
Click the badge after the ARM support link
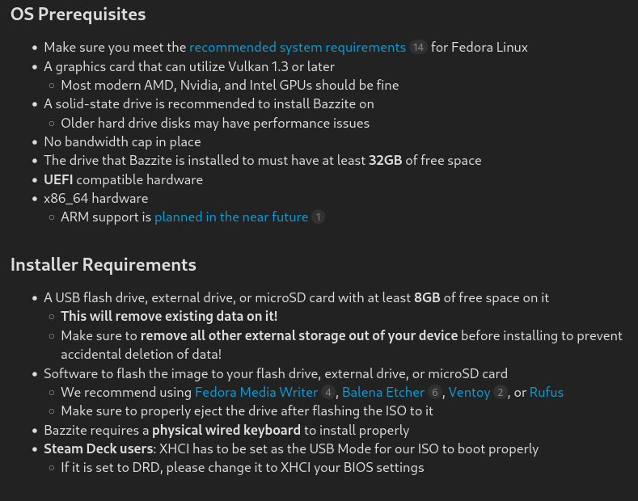coord(318,217)
